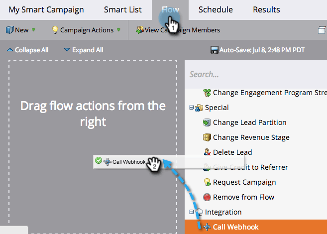The width and height of the screenshot is (327, 234).
Task: Open the Campaign Actions dropdown
Action: coord(86,30)
